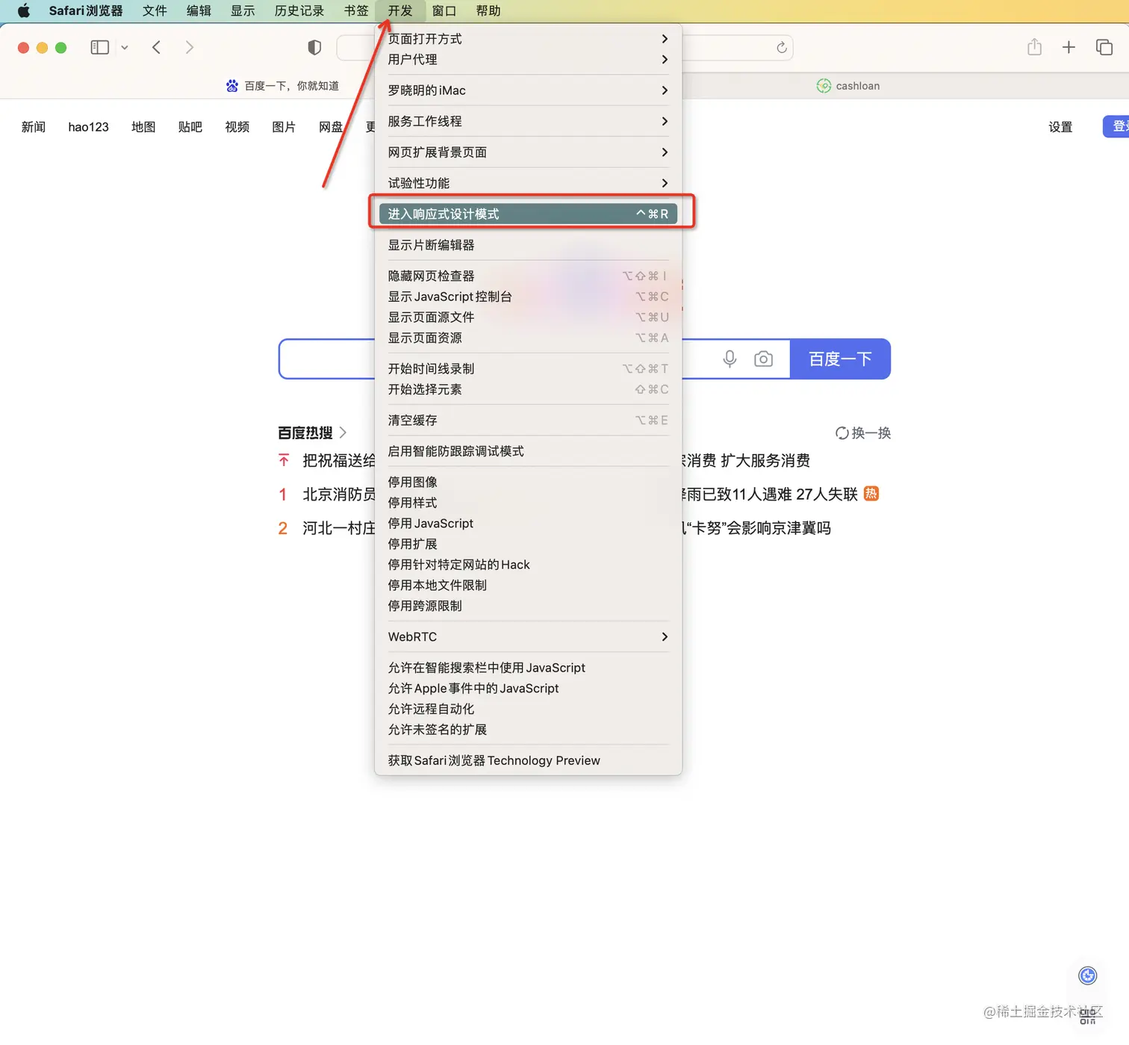This screenshot has width=1129, height=1045.
Task: Reload the page with refresh icon
Action: pos(781,47)
